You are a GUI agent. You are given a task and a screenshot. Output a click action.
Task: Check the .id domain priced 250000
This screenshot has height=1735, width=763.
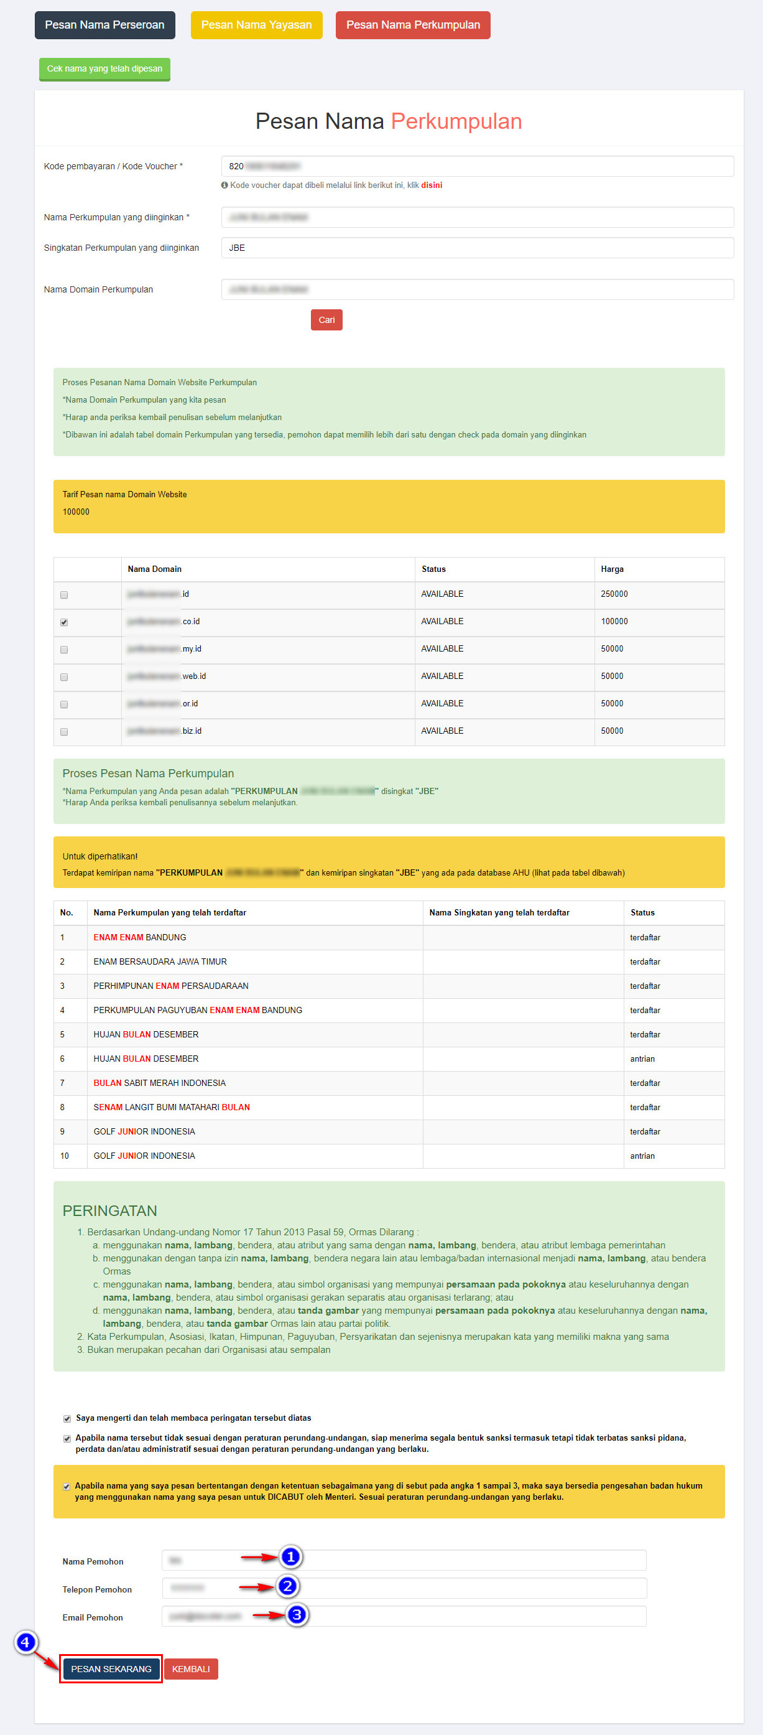tap(64, 595)
